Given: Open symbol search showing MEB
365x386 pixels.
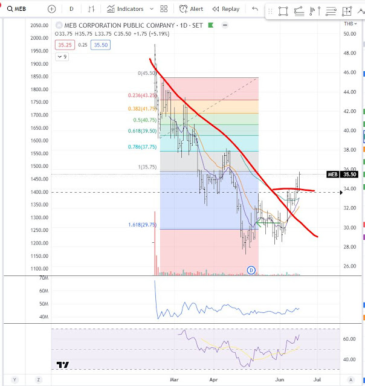Looking at the screenshot, I should coord(16,9).
